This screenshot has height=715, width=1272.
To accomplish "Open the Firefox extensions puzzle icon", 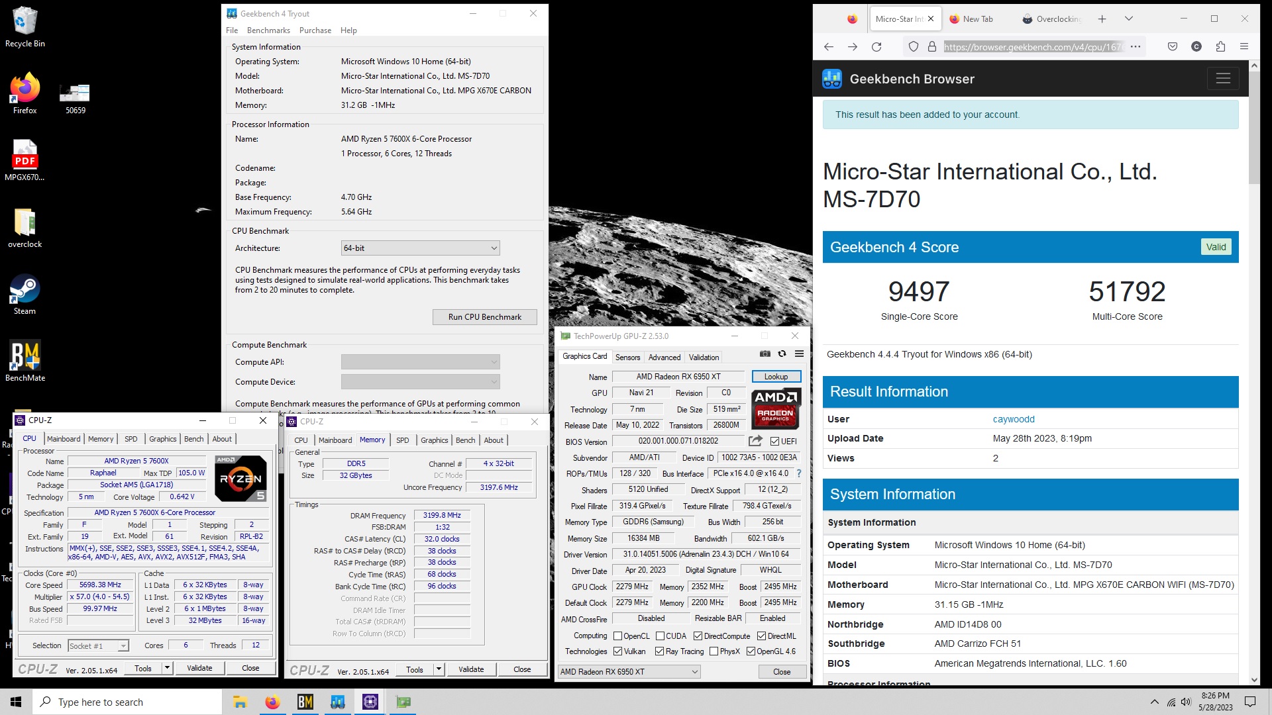I will [1220, 46].
